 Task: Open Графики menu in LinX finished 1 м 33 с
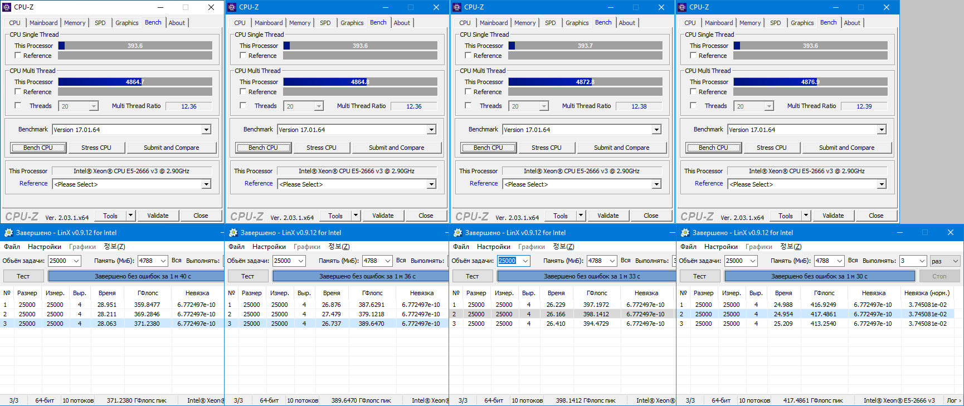pyautogui.click(x=532, y=247)
